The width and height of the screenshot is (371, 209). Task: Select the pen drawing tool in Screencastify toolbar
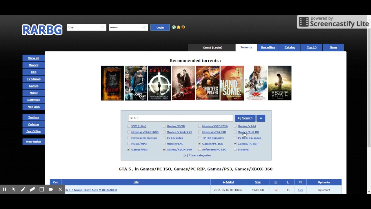click(x=23, y=189)
